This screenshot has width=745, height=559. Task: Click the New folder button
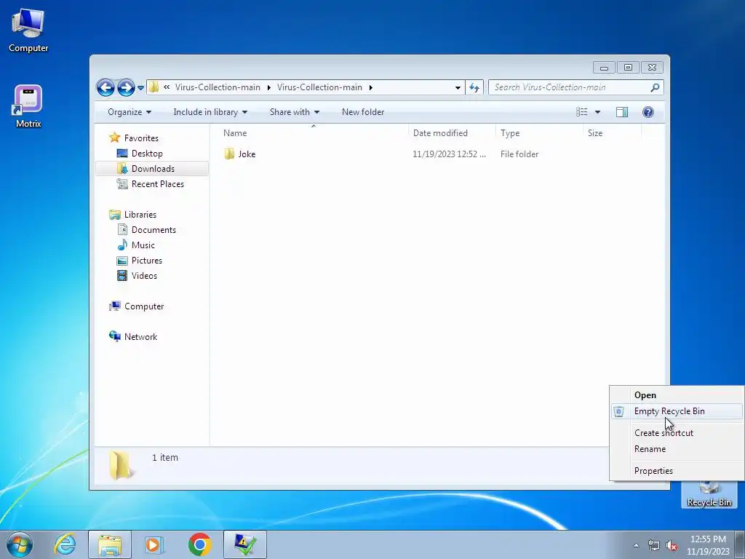pyautogui.click(x=363, y=112)
